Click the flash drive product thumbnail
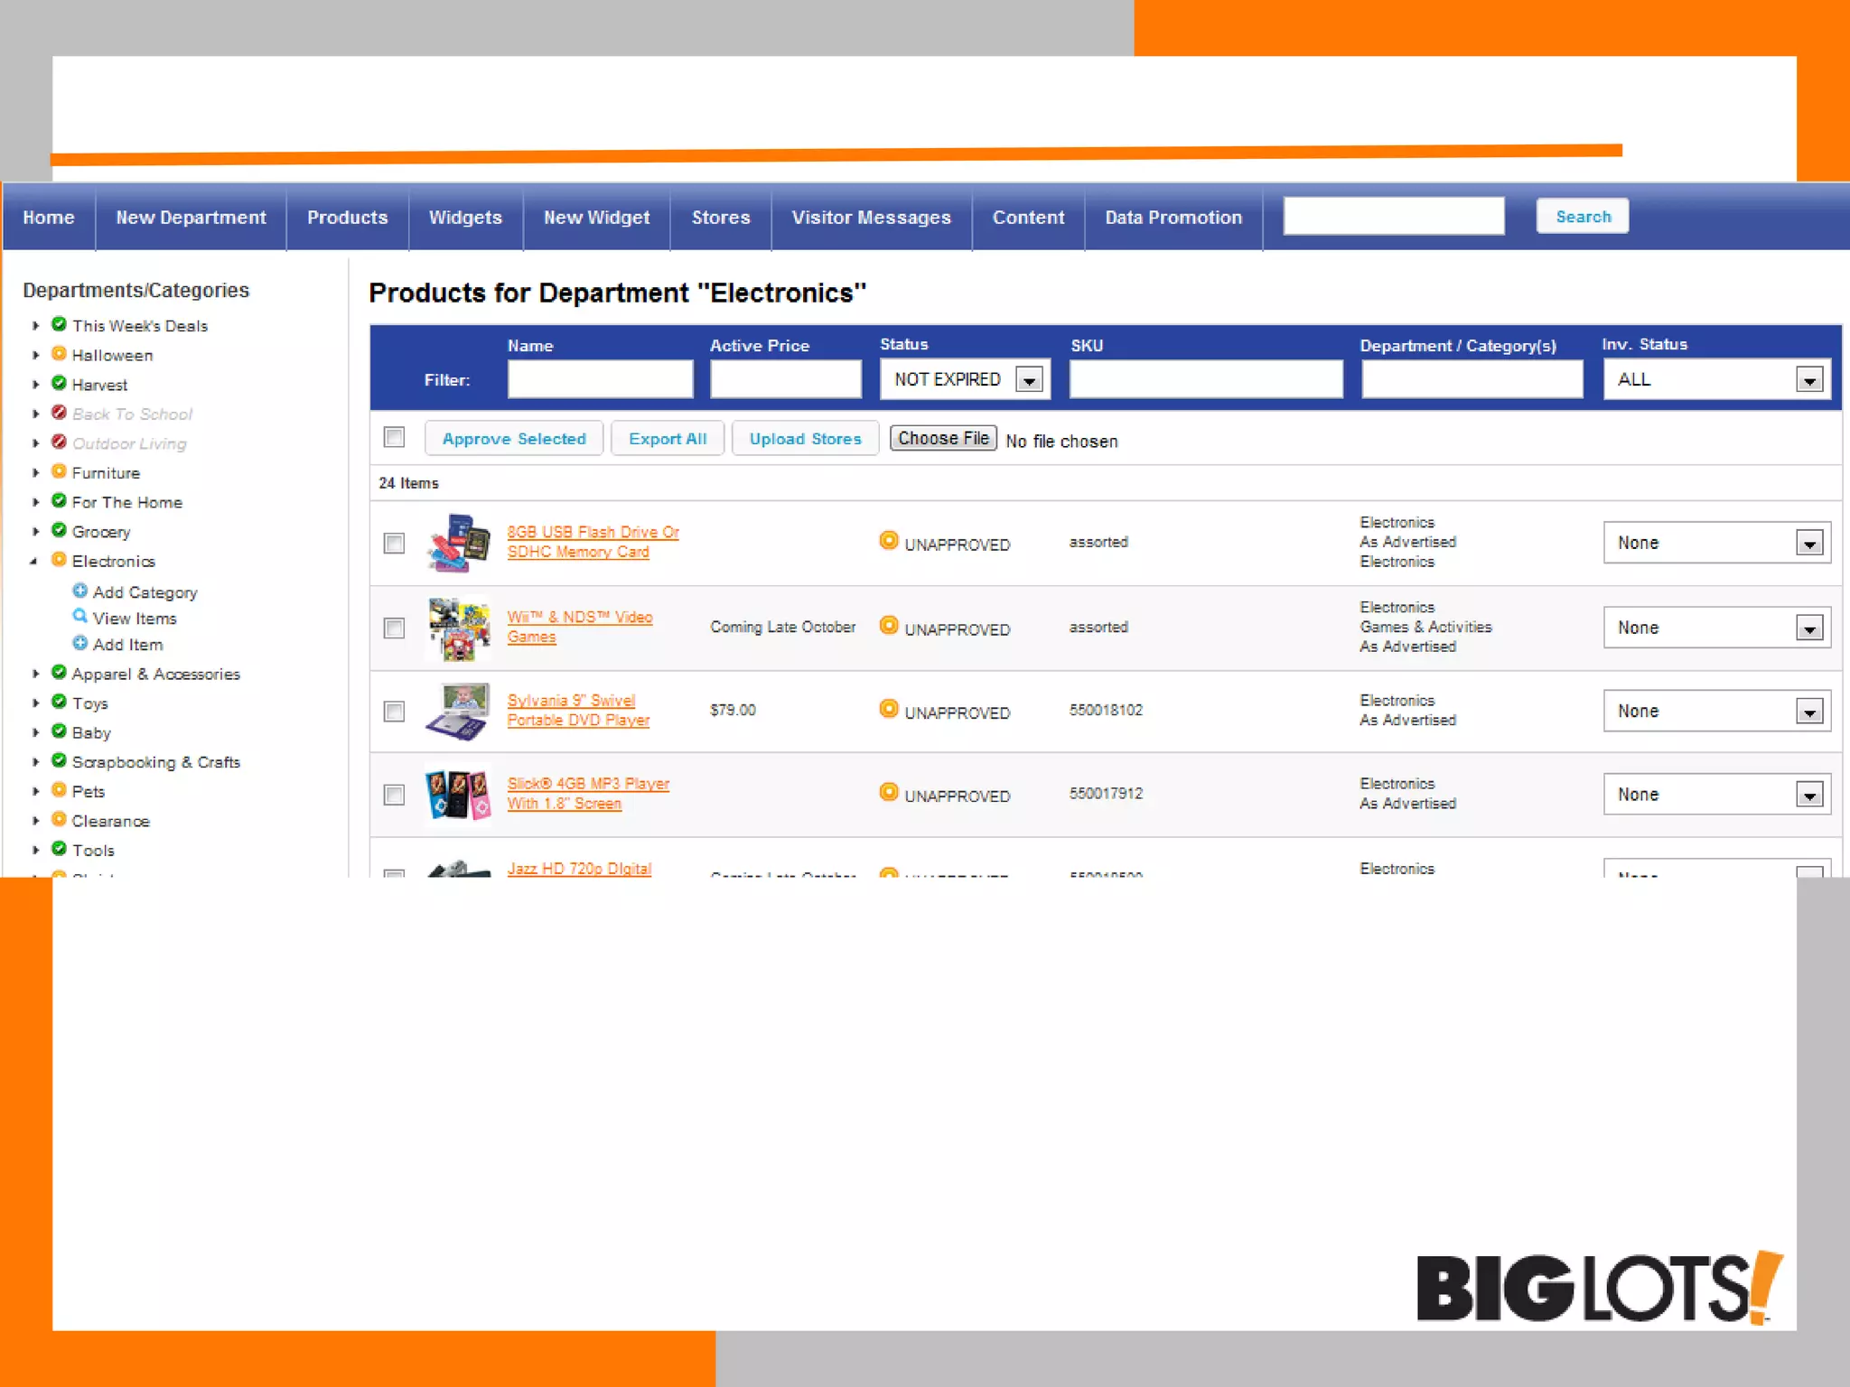The image size is (1850, 1387). (458, 543)
